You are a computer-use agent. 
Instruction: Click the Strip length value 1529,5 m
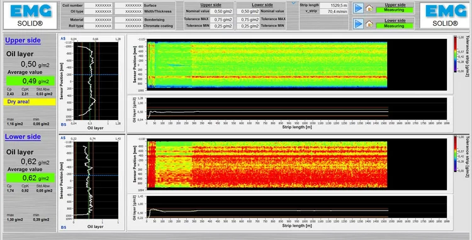pyautogui.click(x=334, y=6)
